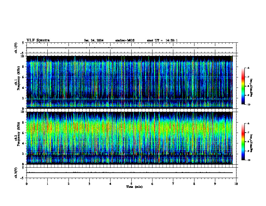Click the "-5" volt tick of ch.1(V) axis
This screenshot has width=266, height=206.
(23, 53)
